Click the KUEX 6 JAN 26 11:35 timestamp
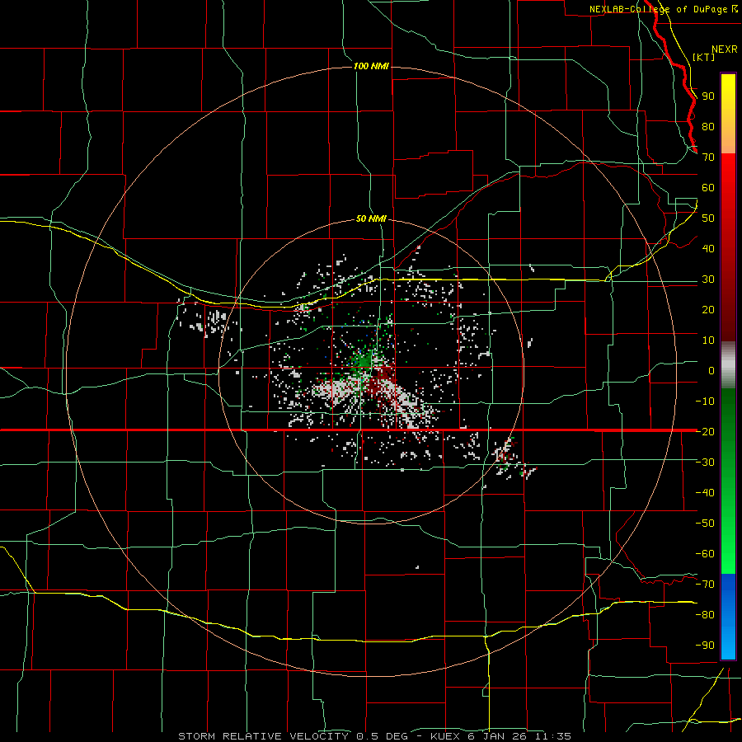 (500, 736)
